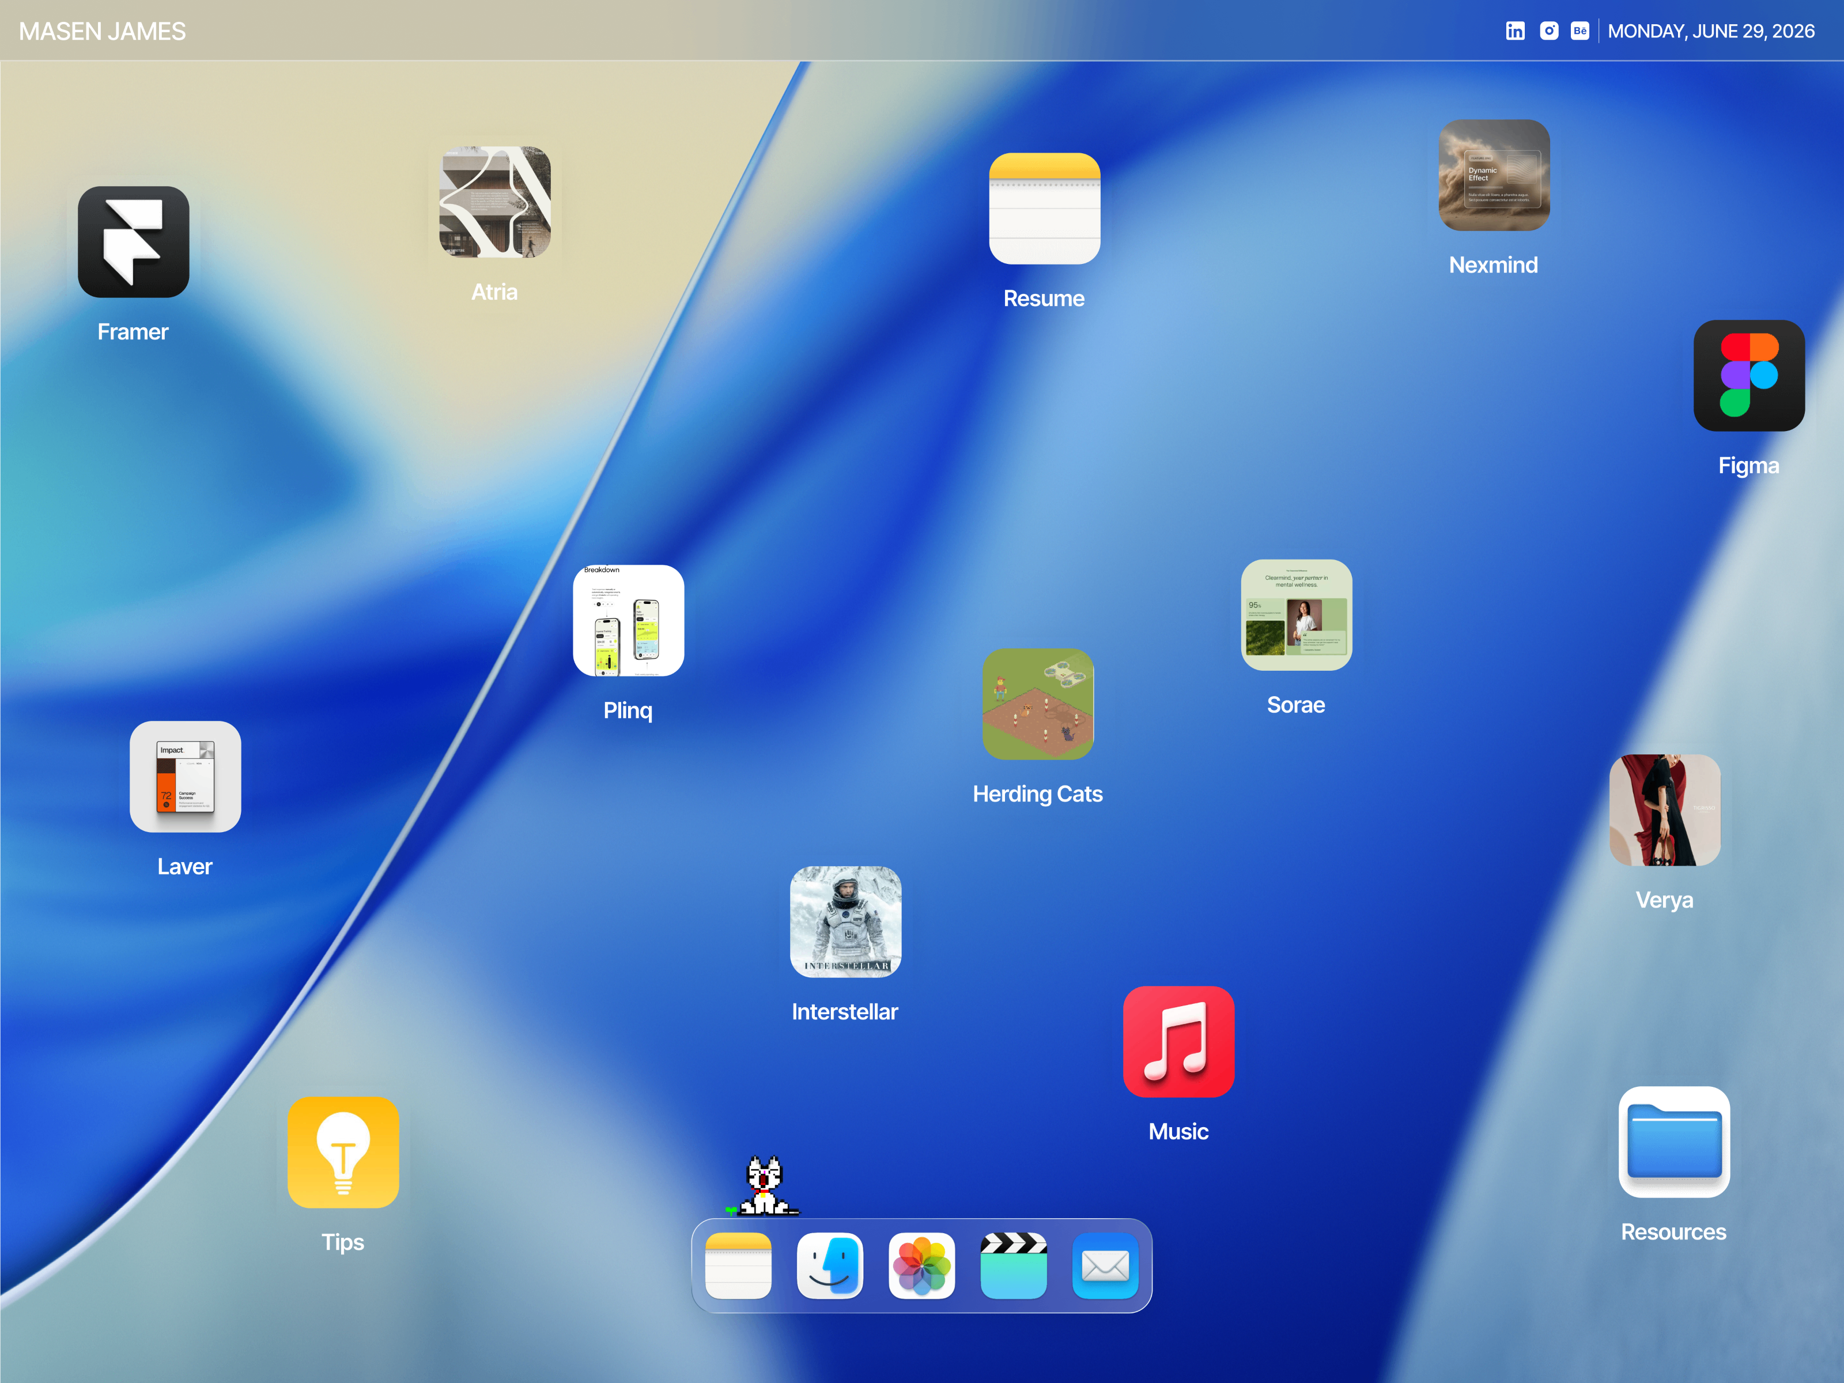Click the Atria label text
Image resolution: width=1844 pixels, height=1383 pixels.
coord(495,292)
